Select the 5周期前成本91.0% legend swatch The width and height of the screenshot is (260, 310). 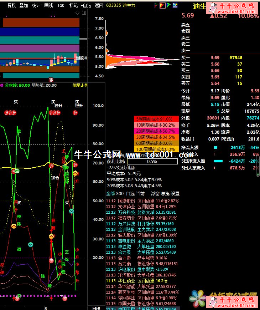click(156, 119)
